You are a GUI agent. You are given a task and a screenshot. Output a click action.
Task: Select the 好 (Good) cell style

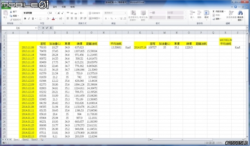(157, 18)
